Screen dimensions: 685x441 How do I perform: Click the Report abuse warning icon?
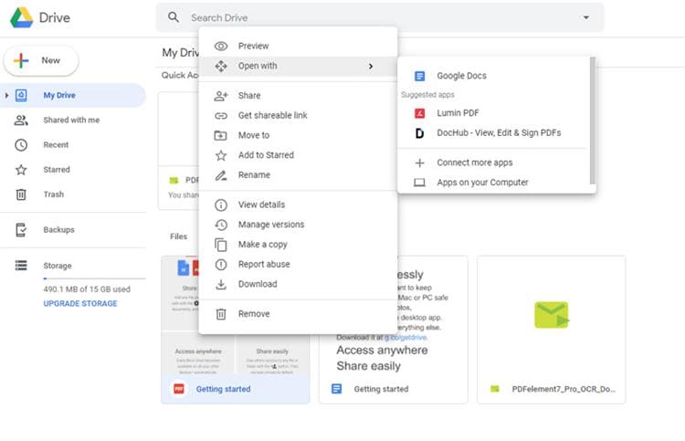pyautogui.click(x=221, y=265)
